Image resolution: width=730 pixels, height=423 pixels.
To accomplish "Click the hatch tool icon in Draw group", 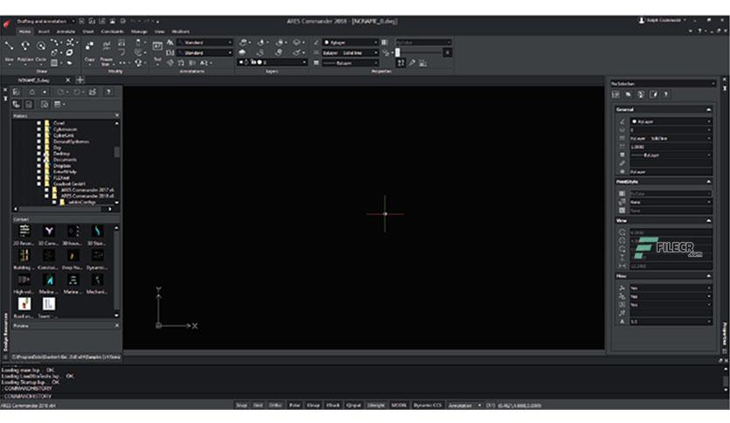I will pyautogui.click(x=54, y=62).
